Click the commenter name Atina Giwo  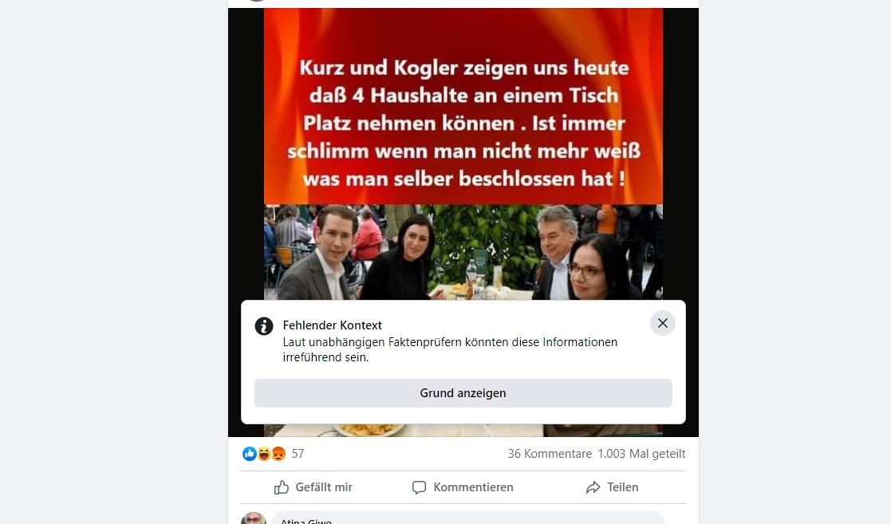pos(306,521)
